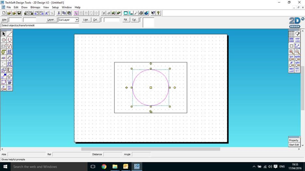Screen dimensions: 305x171
Task: Open the Fill... options button
Action: (126, 20)
